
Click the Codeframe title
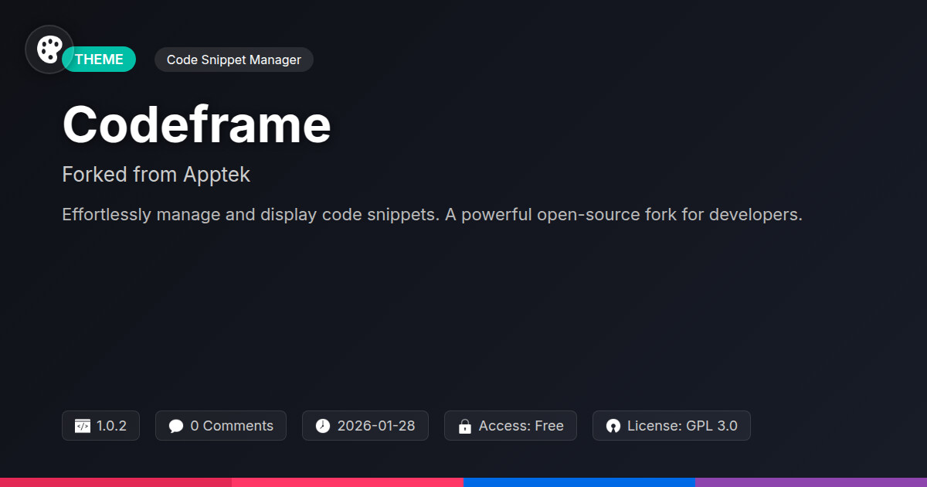coord(197,124)
